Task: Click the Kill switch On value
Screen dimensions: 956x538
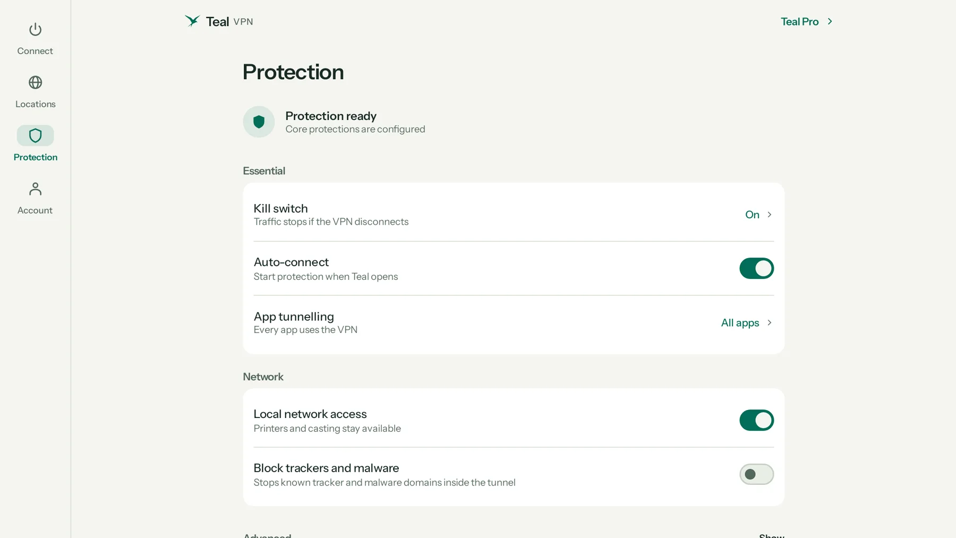Action: (x=752, y=215)
